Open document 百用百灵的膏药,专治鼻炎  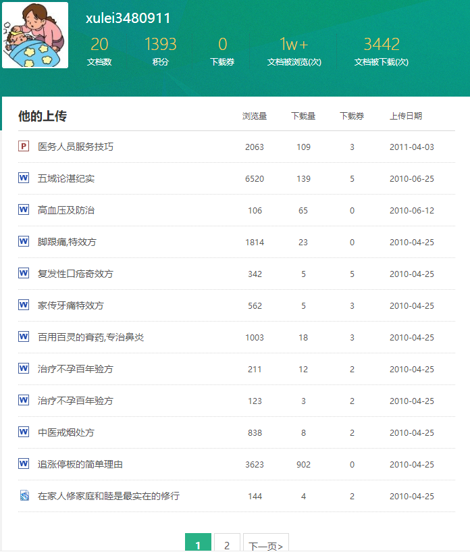pos(90,337)
